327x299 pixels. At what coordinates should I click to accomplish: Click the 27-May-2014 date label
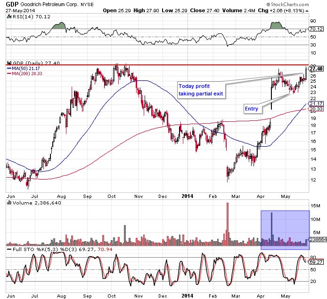[x=20, y=10]
